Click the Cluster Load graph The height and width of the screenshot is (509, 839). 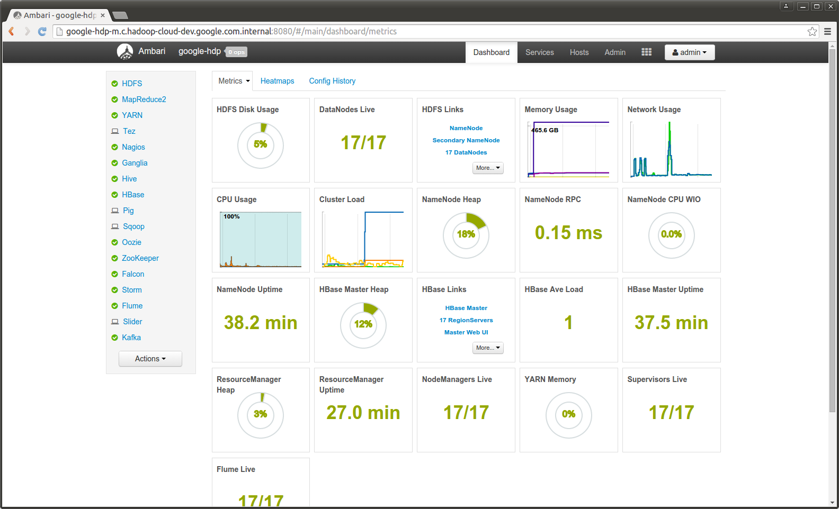363,239
